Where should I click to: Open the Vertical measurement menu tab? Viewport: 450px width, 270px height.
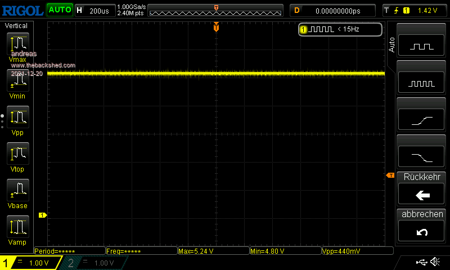click(17, 26)
